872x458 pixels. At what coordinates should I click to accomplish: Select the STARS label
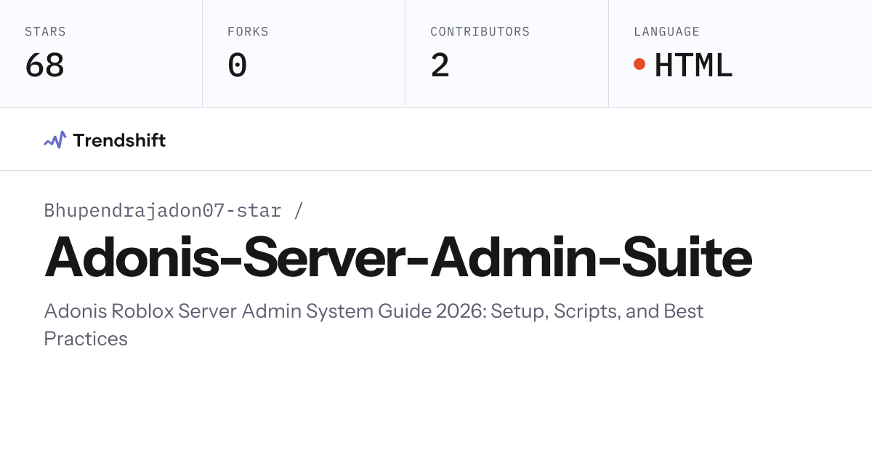coord(45,32)
